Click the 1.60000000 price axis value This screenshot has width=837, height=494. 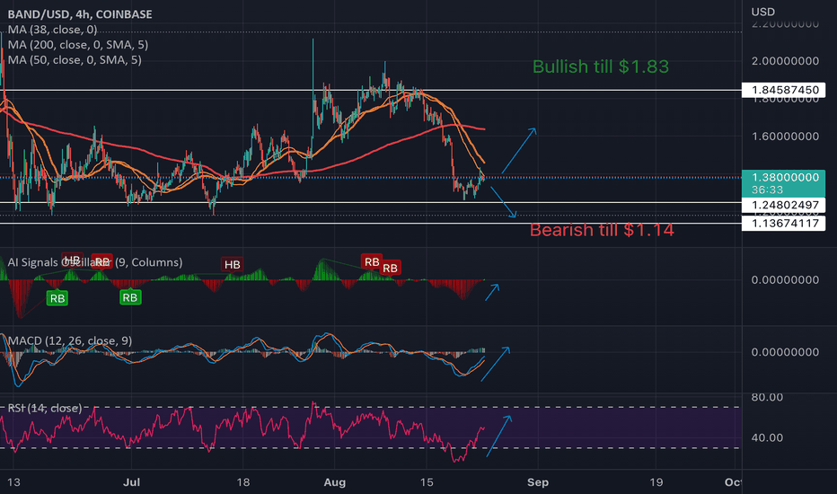(785, 137)
